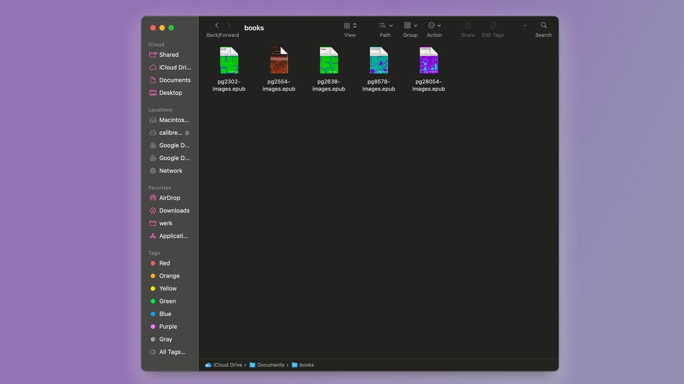
Task: Open AirDrop from the sidebar
Action: pyautogui.click(x=169, y=198)
